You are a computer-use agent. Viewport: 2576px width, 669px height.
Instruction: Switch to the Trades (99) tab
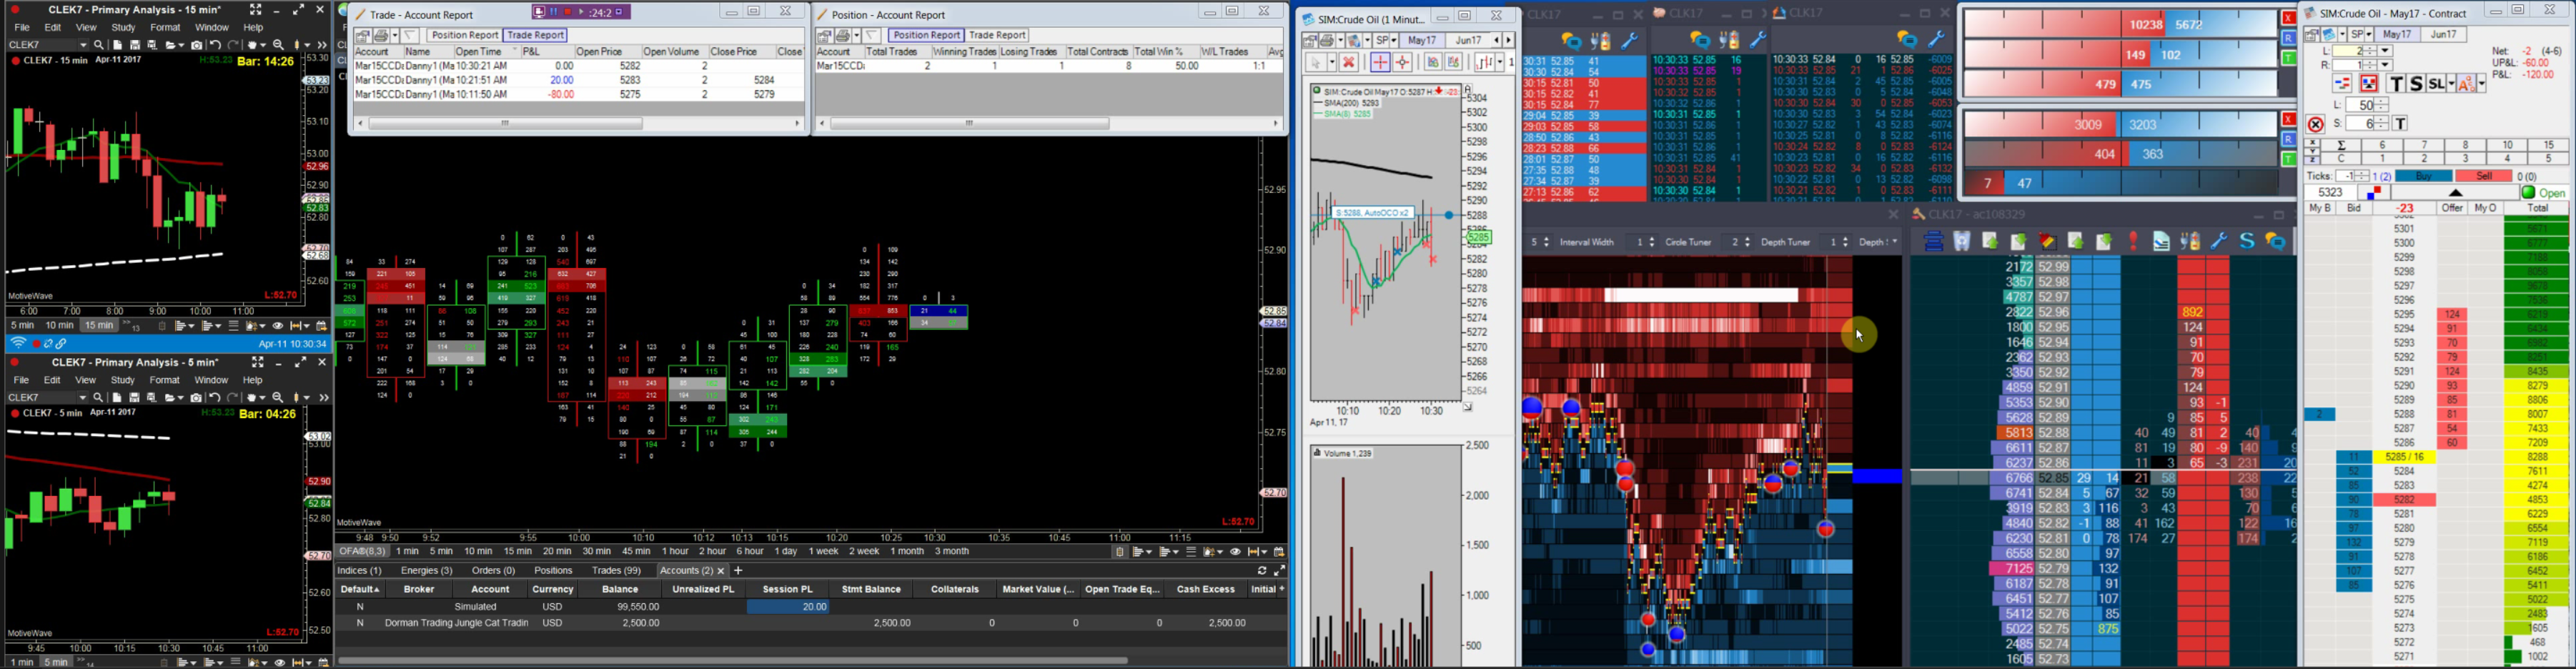click(616, 571)
